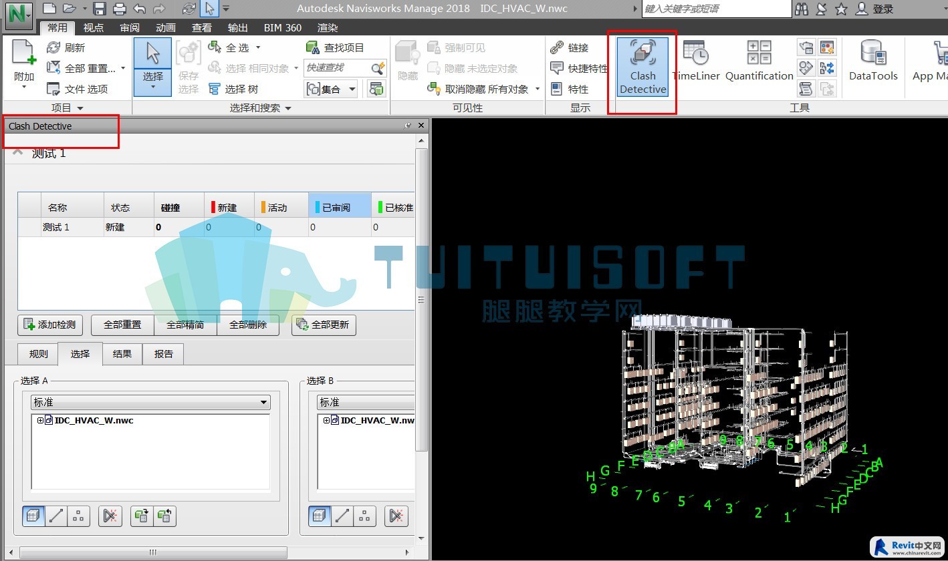
Task: Open 文件 选项 file options
Action: click(77, 89)
